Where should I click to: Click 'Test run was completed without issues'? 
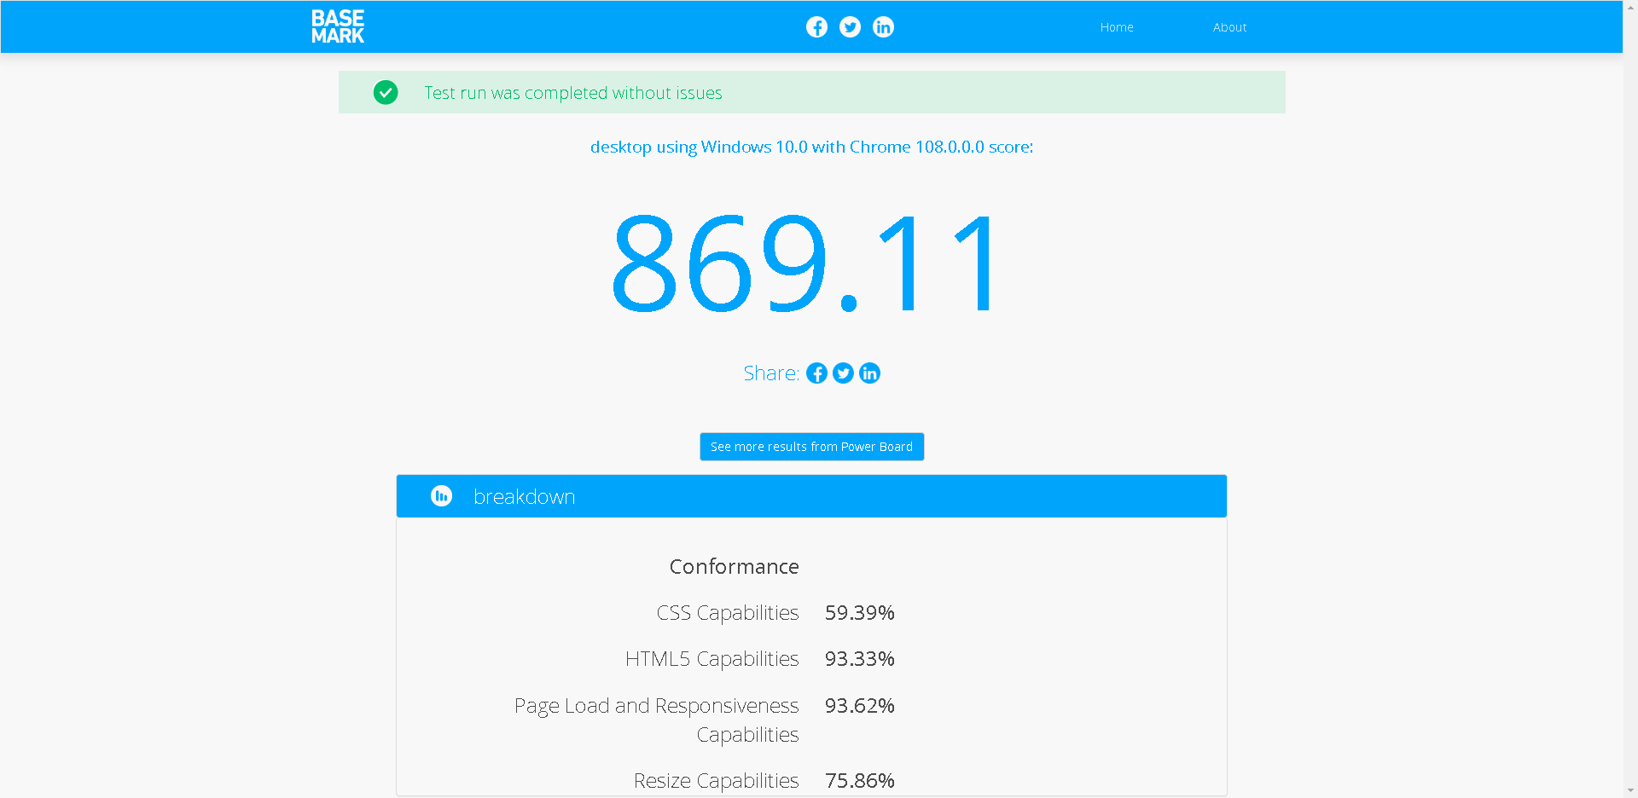click(572, 93)
